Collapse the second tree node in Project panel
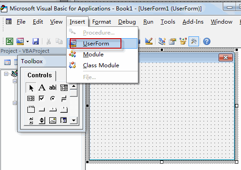The image size is (241, 170). (x=15, y=81)
